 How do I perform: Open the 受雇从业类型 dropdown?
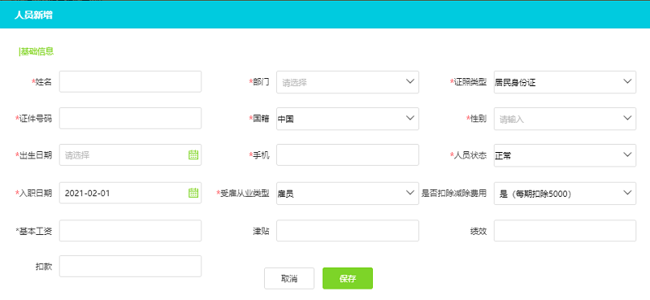348,193
